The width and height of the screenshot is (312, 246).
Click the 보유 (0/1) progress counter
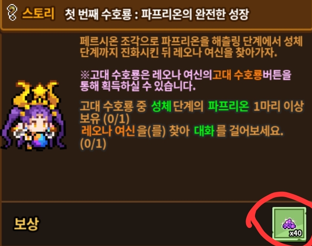[105, 119]
